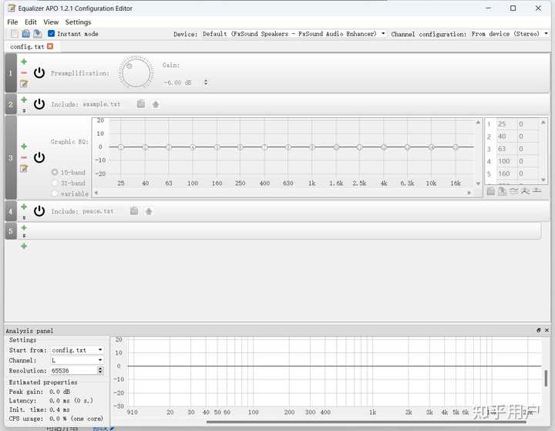Add filter with plus in row 3
This screenshot has width=555, height=431.
click(24, 146)
